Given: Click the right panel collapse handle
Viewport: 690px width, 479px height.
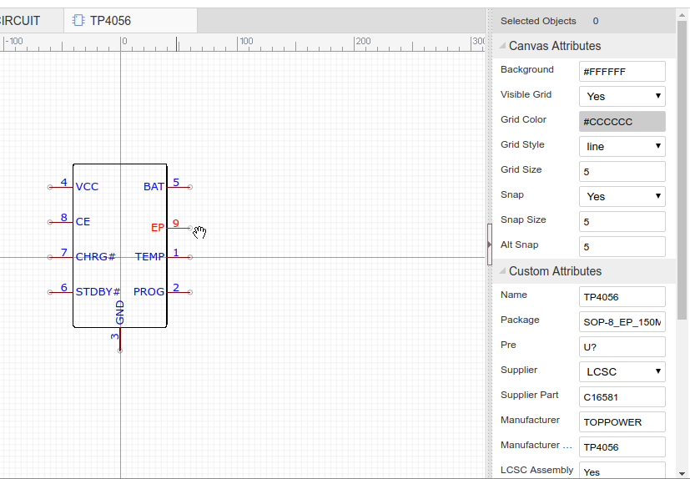Looking at the screenshot, I should (489, 245).
